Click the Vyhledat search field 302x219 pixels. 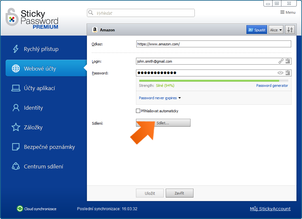(x=141, y=13)
